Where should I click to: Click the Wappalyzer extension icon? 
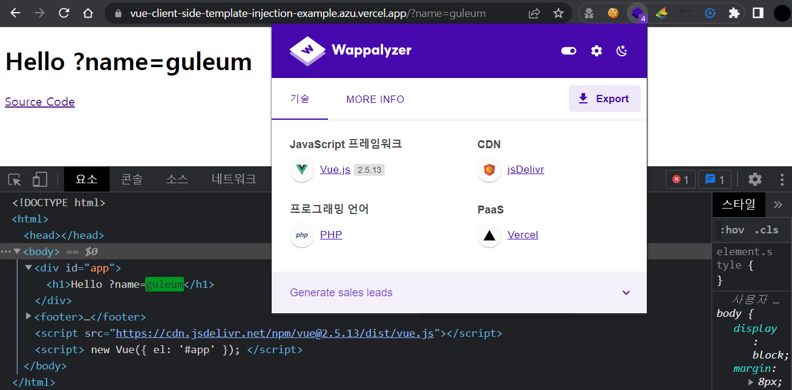637,13
